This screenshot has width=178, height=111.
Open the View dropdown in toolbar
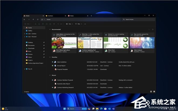click(69, 24)
